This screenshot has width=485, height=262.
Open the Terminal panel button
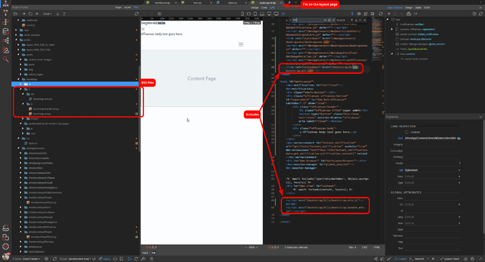coord(417,258)
